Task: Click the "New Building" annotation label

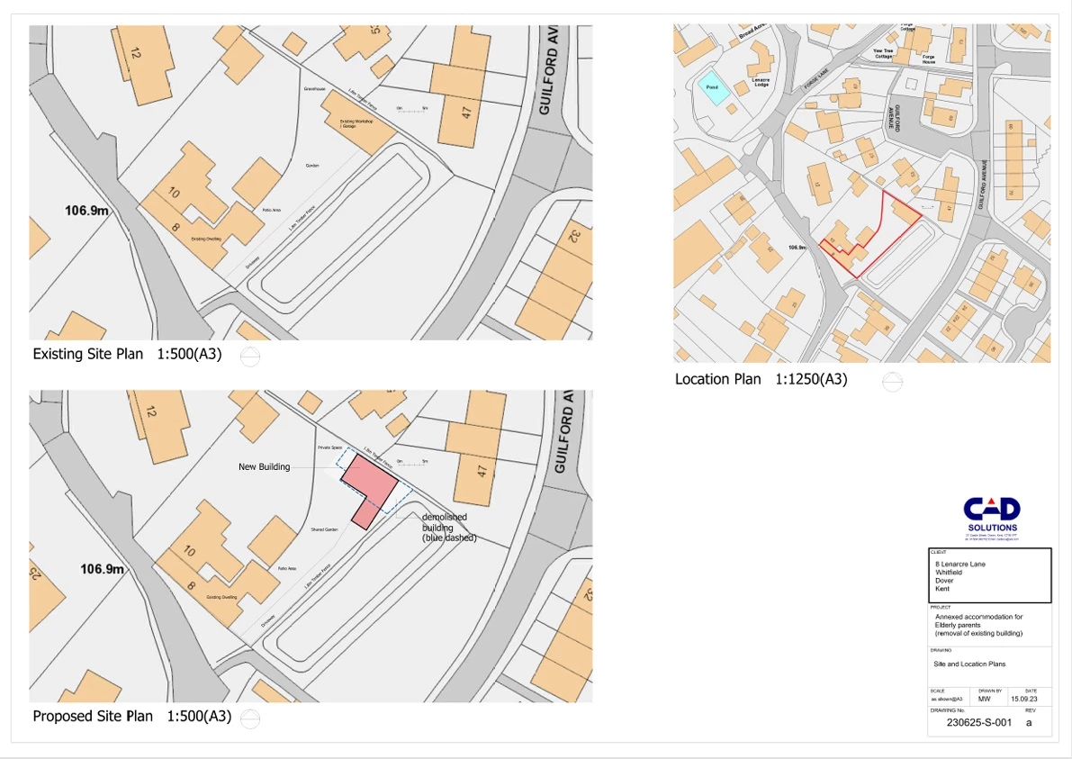Action: pos(264,467)
